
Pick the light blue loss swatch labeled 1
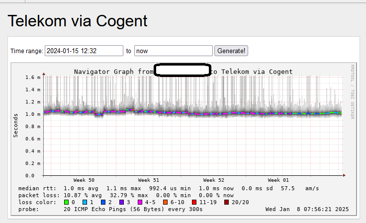[x=85, y=202]
